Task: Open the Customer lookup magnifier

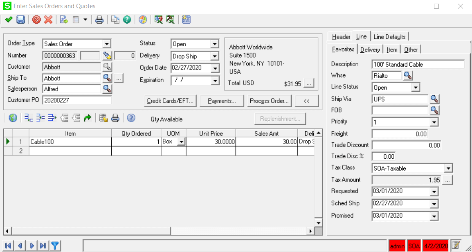Action: point(106,67)
